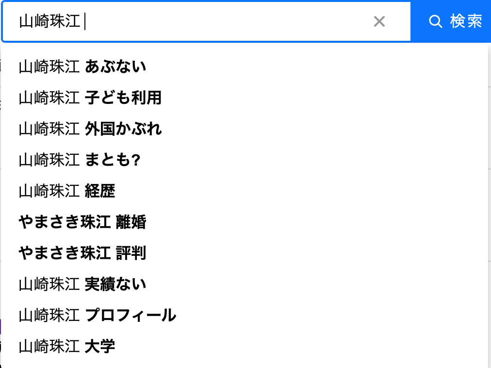Click the bold word プロフィール in suggestions
Screen dimensions: 491x368
(x=131, y=315)
